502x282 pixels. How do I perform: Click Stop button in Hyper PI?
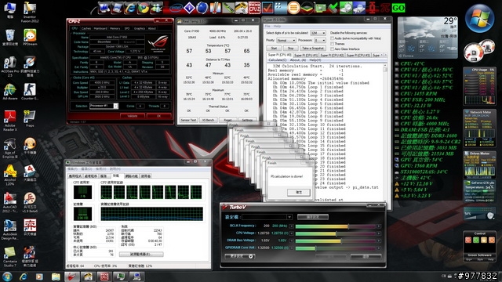tap(290, 48)
